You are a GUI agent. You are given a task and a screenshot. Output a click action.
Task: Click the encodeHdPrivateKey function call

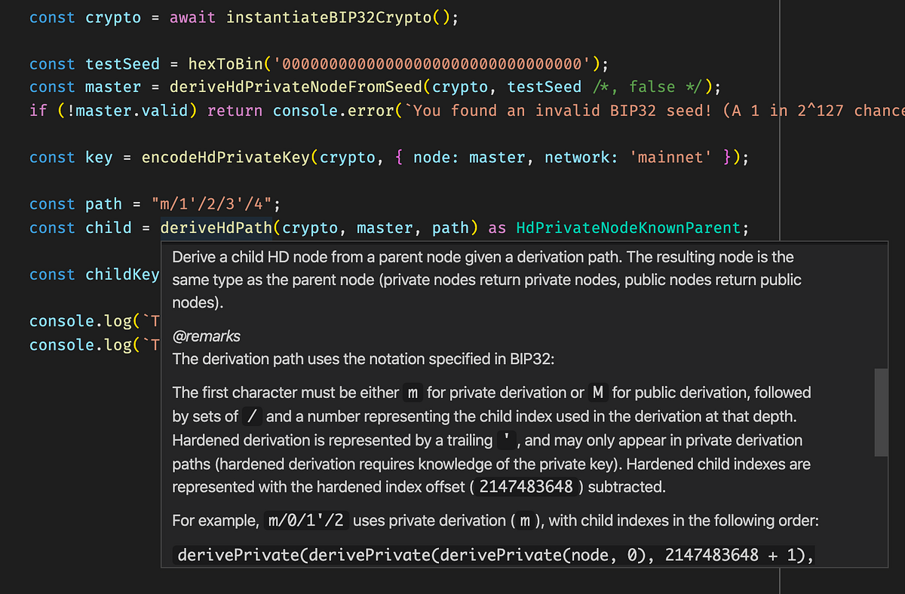click(x=226, y=157)
